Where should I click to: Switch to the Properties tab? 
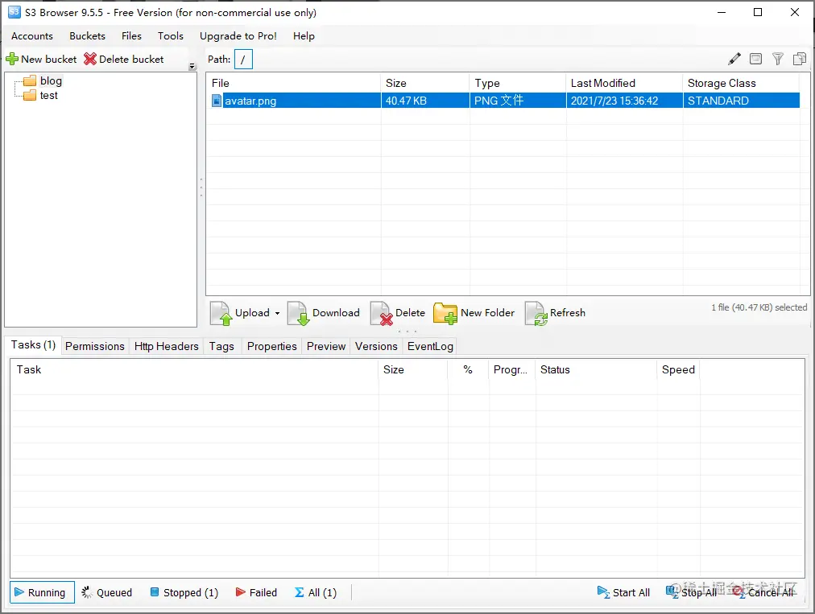pyautogui.click(x=272, y=347)
